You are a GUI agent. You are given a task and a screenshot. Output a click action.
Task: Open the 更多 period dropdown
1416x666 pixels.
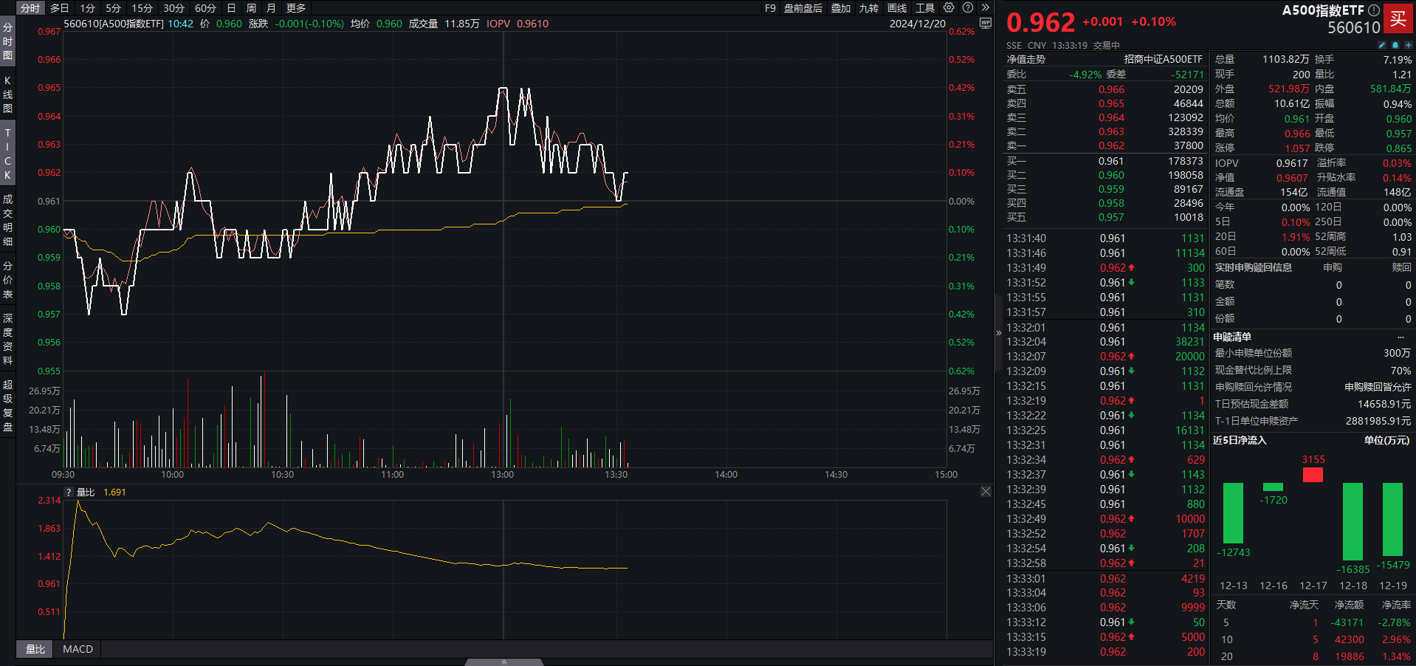(x=295, y=8)
